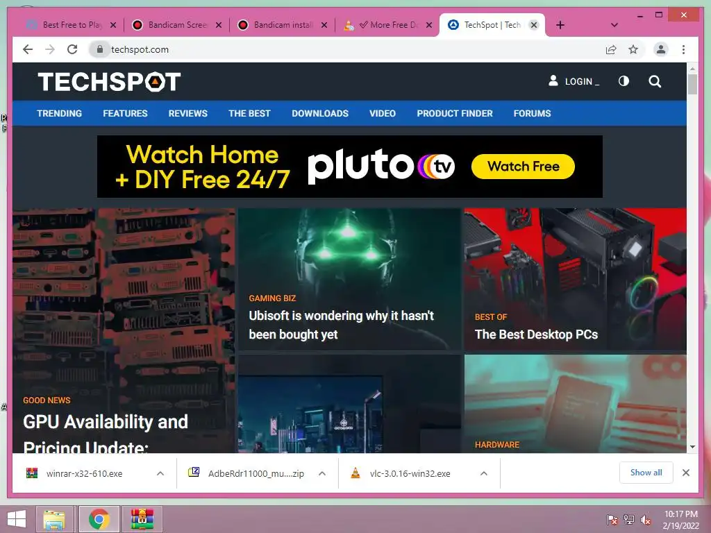Open WinRAR from the taskbar
Viewport: 711px width, 533px height.
pyautogui.click(x=142, y=519)
